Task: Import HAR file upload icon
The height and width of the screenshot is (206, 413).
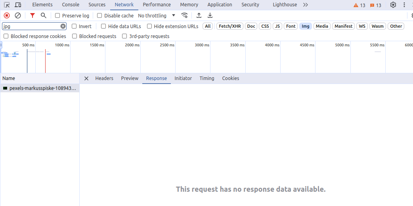Action: (x=199, y=15)
